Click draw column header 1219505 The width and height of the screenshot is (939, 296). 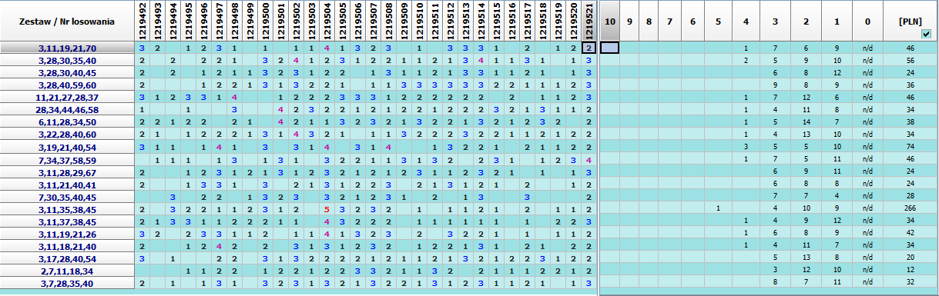coord(342,22)
